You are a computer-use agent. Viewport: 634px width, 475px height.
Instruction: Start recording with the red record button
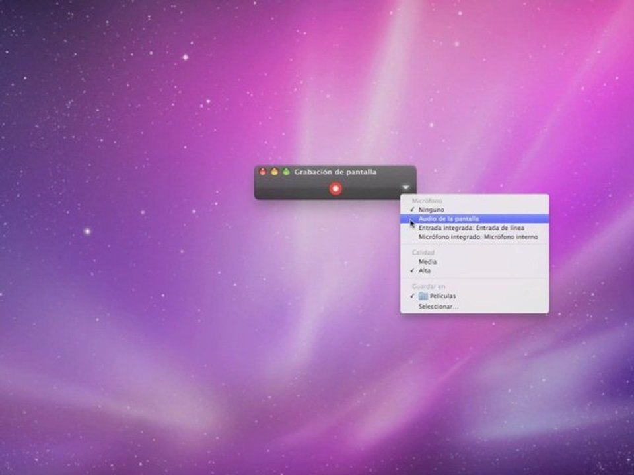tap(335, 189)
